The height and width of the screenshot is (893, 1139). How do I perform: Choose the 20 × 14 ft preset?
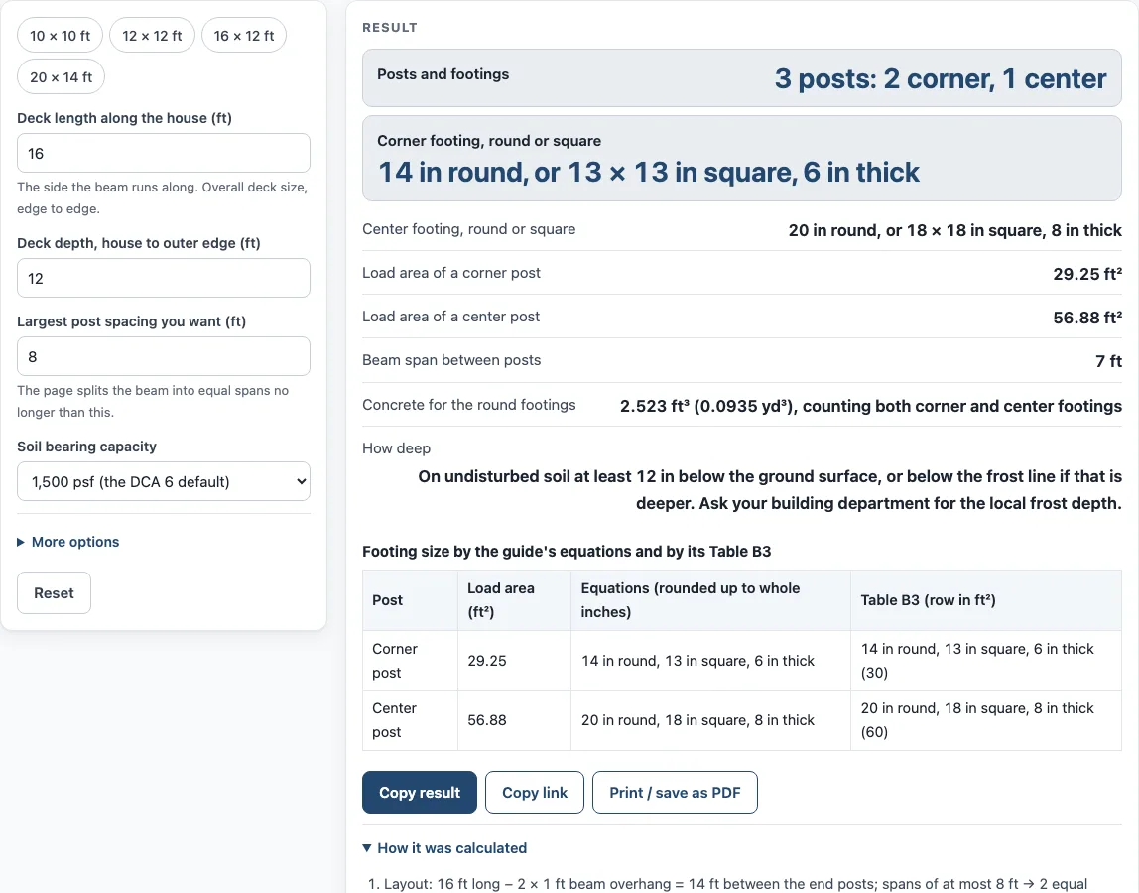point(62,77)
